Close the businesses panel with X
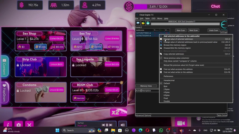The width and height of the screenshot is (239, 134). click(x=29, y=125)
